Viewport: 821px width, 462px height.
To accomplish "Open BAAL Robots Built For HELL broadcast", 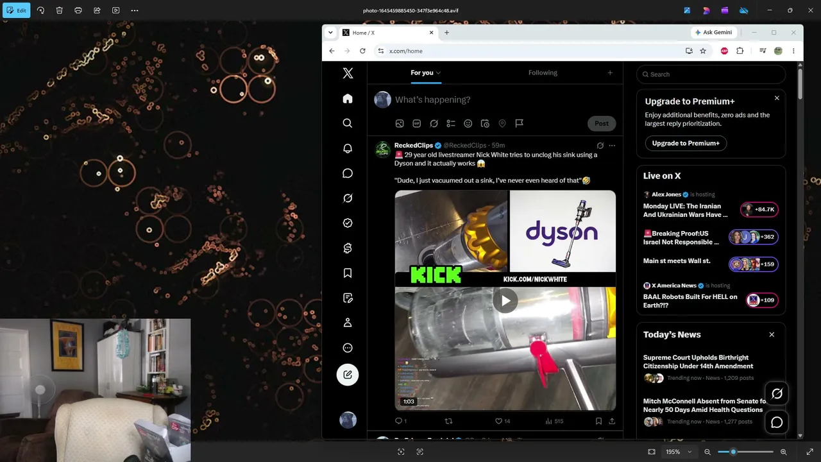I will pyautogui.click(x=711, y=296).
